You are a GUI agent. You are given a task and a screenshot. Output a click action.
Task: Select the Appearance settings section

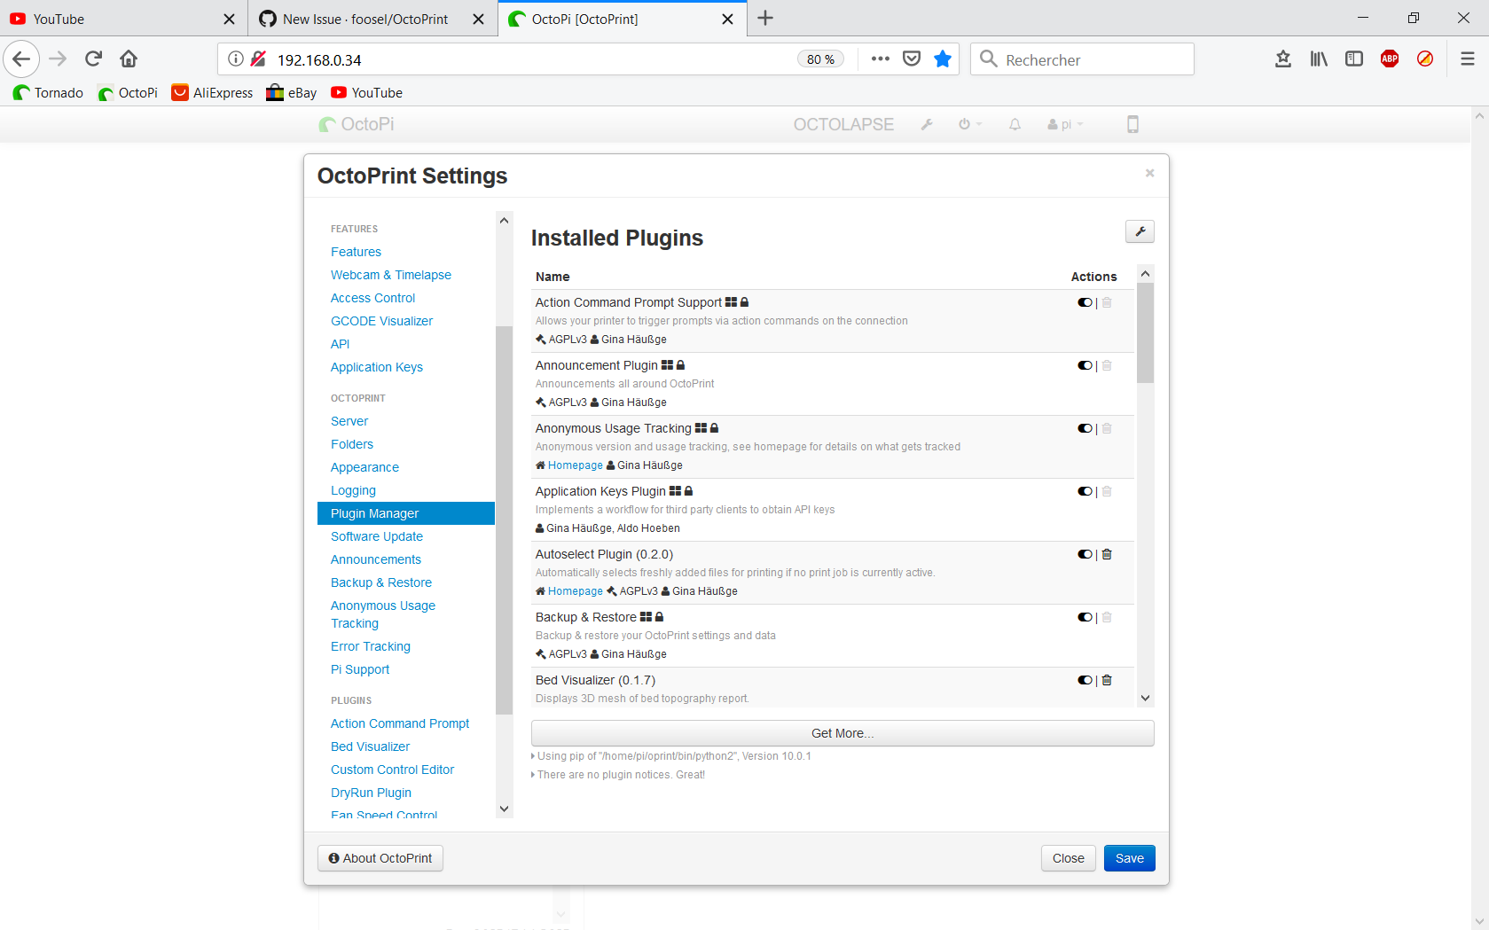point(364,467)
